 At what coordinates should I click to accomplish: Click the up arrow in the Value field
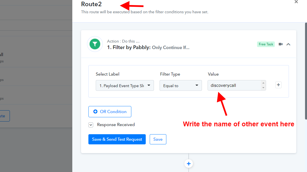(x=263, y=83)
